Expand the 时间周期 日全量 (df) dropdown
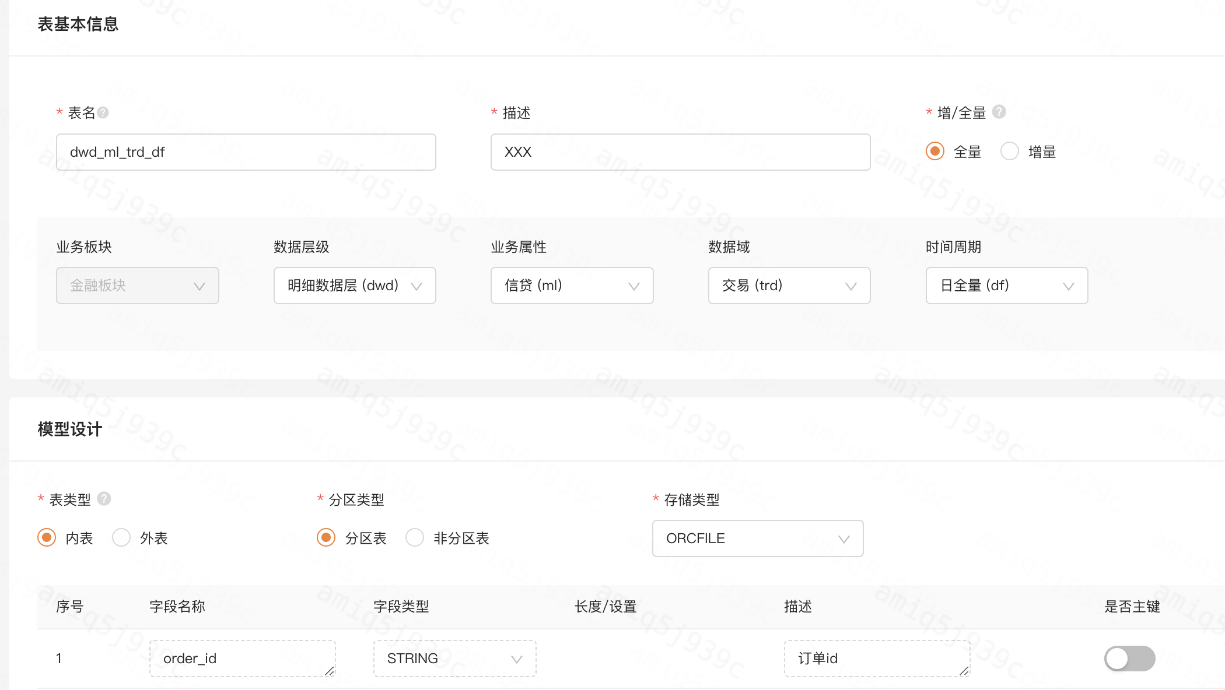The width and height of the screenshot is (1225, 690). (x=1006, y=286)
